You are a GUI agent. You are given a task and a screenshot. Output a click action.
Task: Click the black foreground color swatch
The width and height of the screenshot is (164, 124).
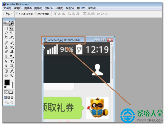(x=7, y=82)
